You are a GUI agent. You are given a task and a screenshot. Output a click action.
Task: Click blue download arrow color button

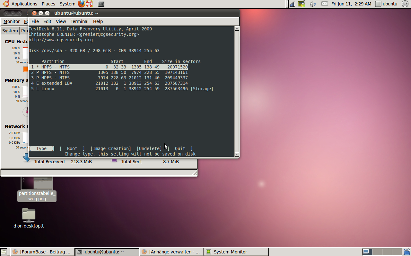pyautogui.click(x=27, y=158)
